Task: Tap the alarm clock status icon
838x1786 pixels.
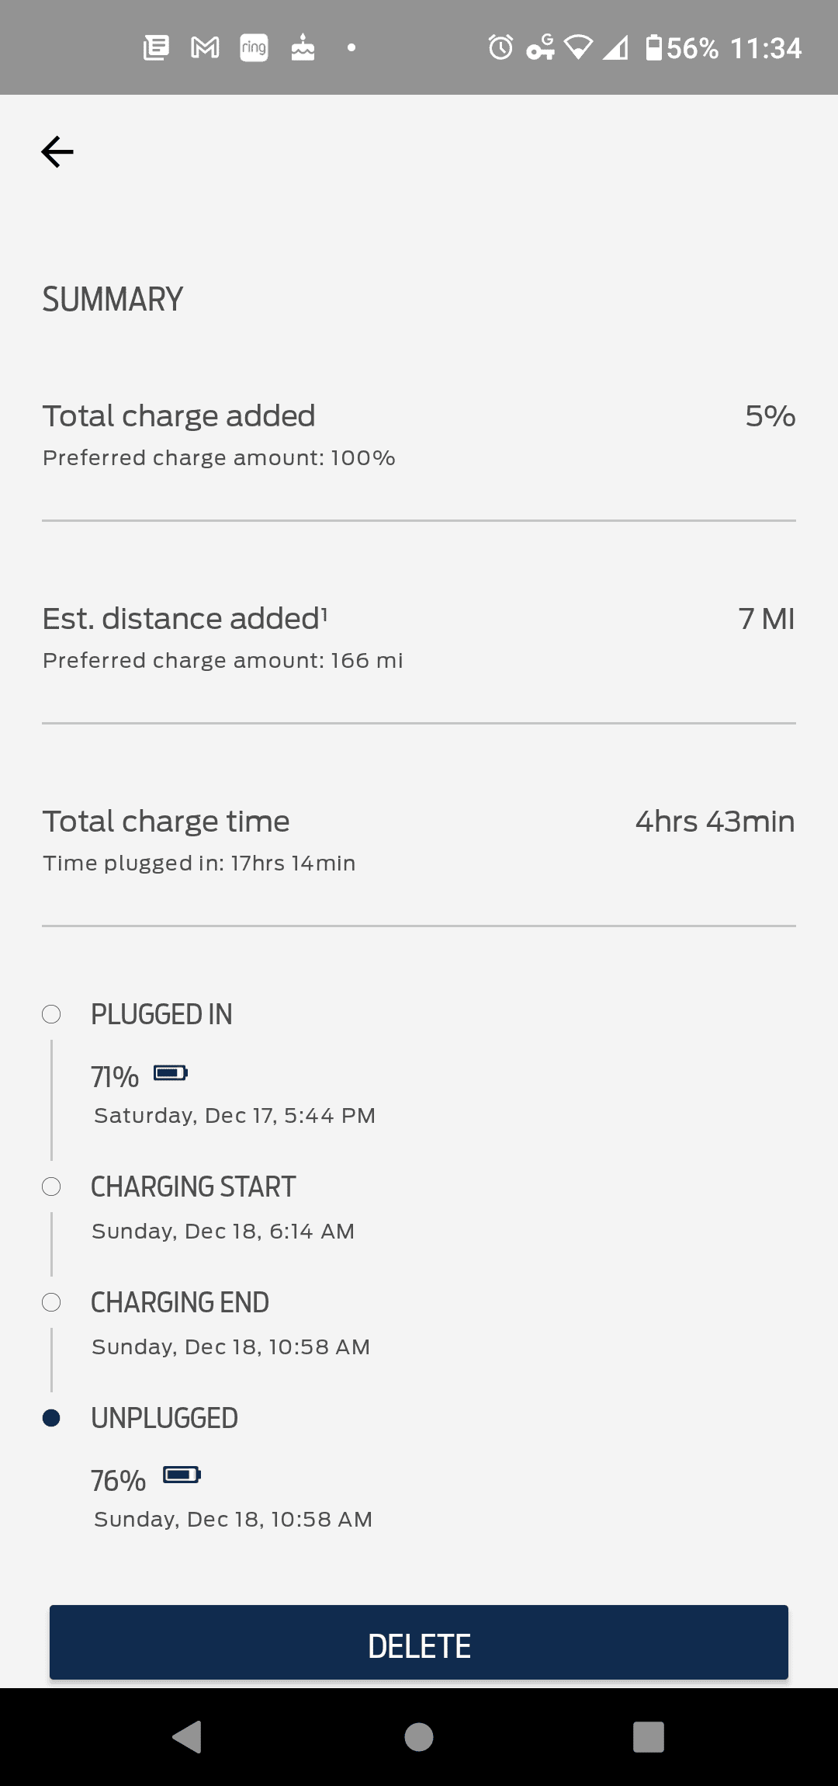Action: [x=500, y=48]
